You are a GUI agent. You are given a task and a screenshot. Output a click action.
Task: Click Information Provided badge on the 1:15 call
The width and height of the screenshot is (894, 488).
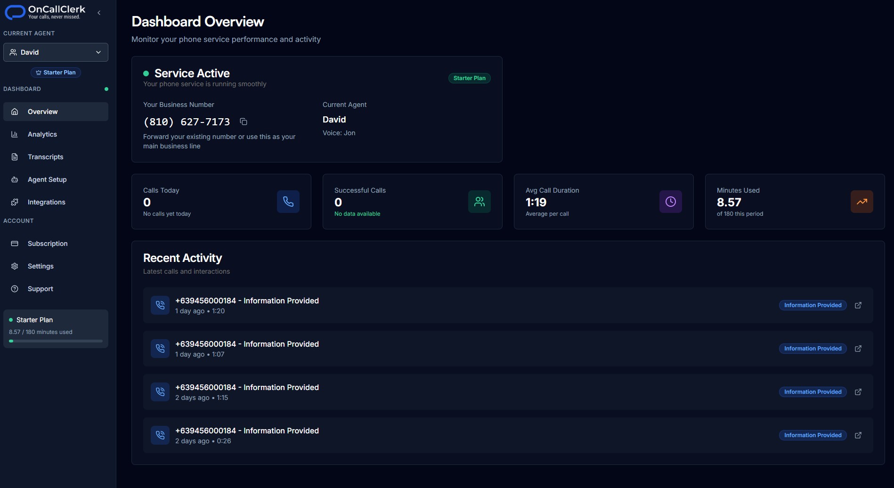(x=813, y=392)
